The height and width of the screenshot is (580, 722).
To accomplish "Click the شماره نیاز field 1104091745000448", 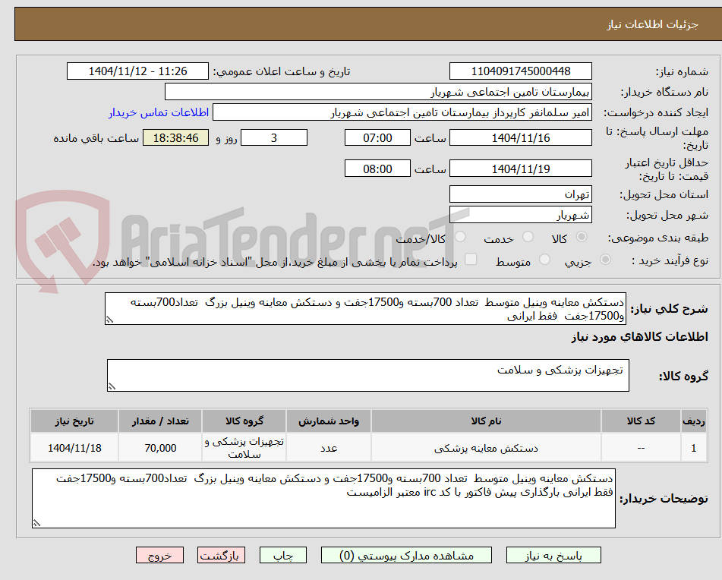I will click(521, 71).
